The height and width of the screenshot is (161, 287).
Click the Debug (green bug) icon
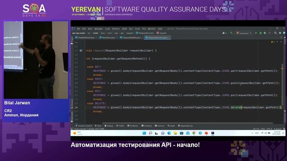tap(261, 33)
